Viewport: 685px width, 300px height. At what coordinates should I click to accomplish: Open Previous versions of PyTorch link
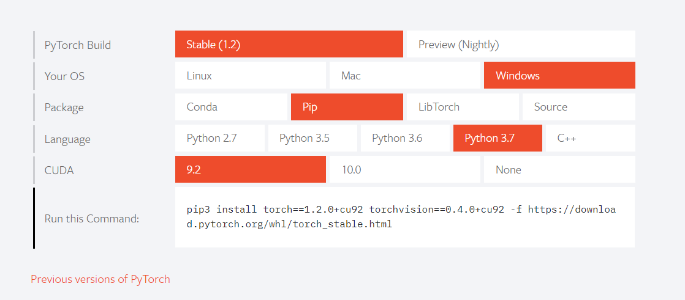click(x=100, y=279)
